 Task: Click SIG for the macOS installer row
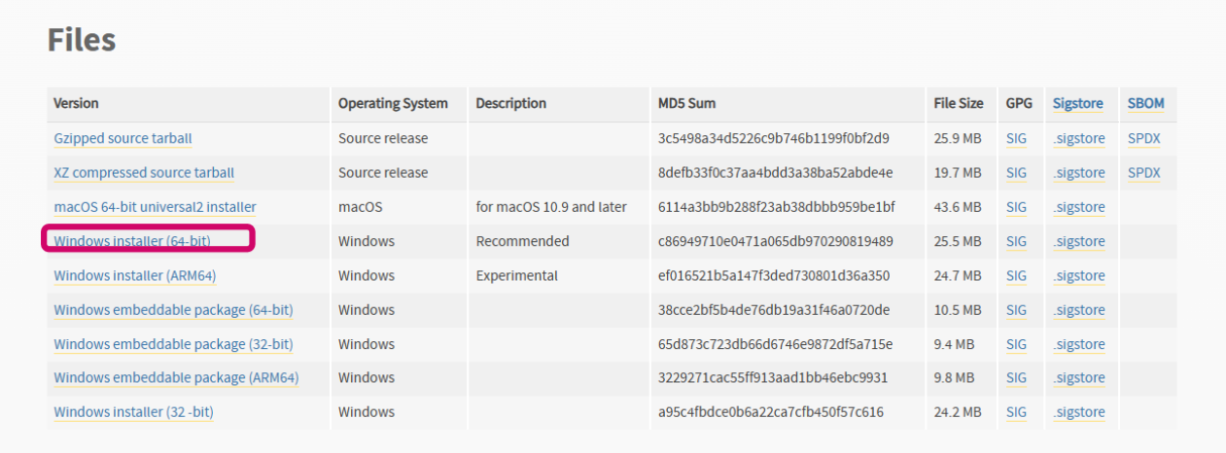coord(1016,207)
